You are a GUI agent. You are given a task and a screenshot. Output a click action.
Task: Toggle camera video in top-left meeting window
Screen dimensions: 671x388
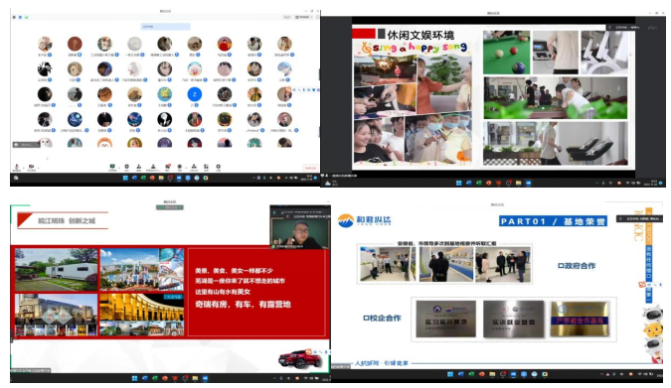click(x=31, y=167)
